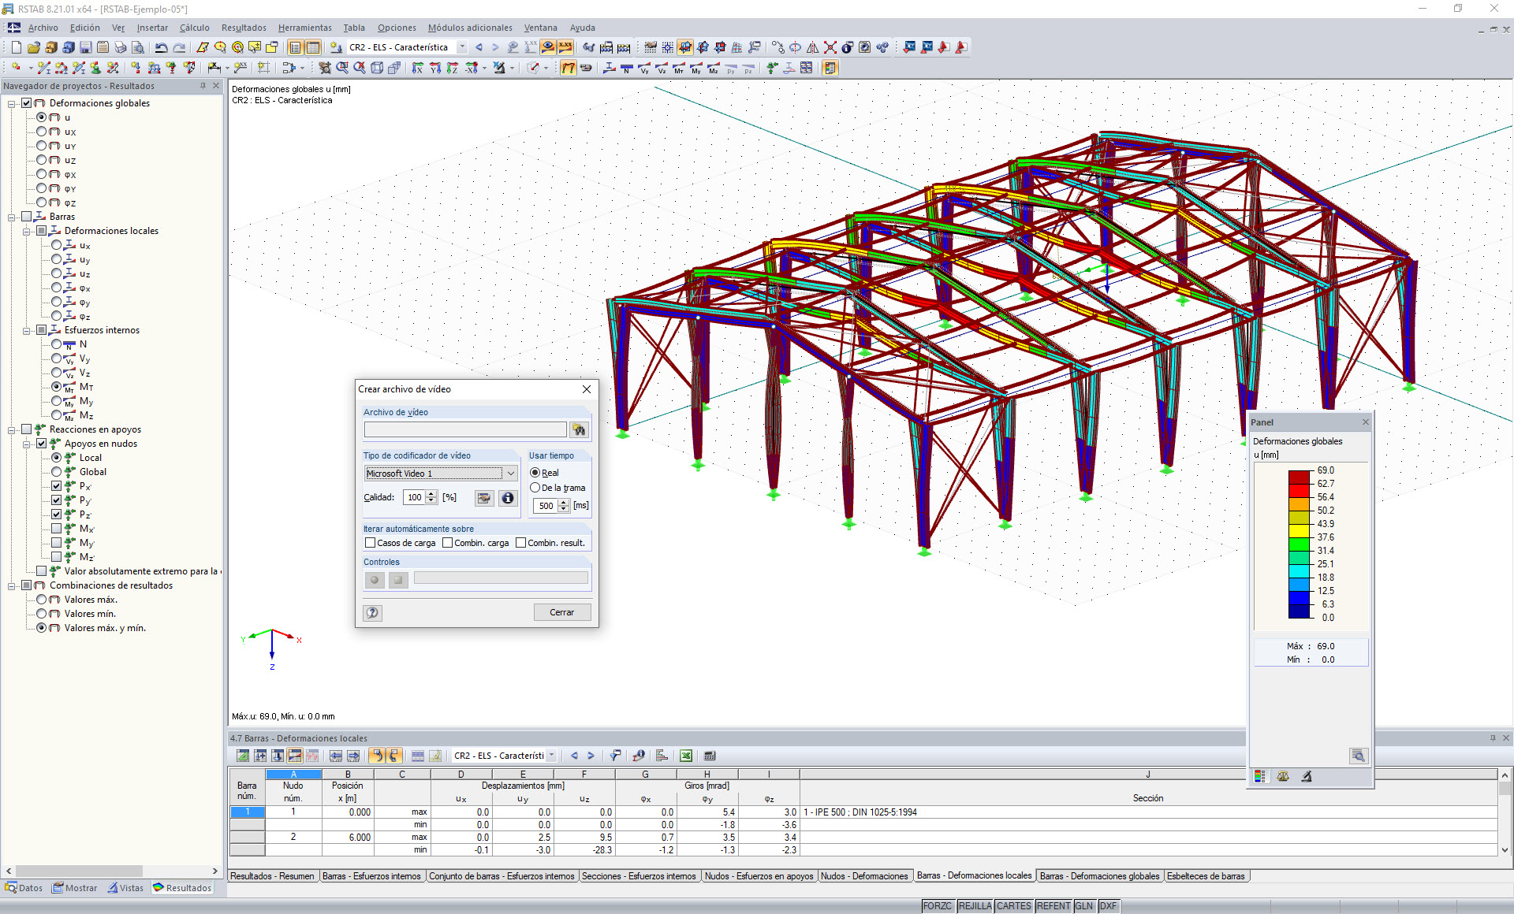1514x914 pixels.
Task: Select the De la trama radio button
Action: tap(535, 488)
